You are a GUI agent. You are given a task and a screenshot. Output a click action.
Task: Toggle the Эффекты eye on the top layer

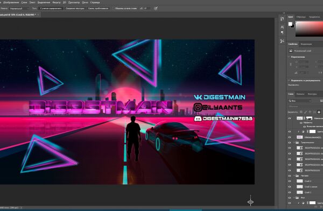tap(301, 123)
